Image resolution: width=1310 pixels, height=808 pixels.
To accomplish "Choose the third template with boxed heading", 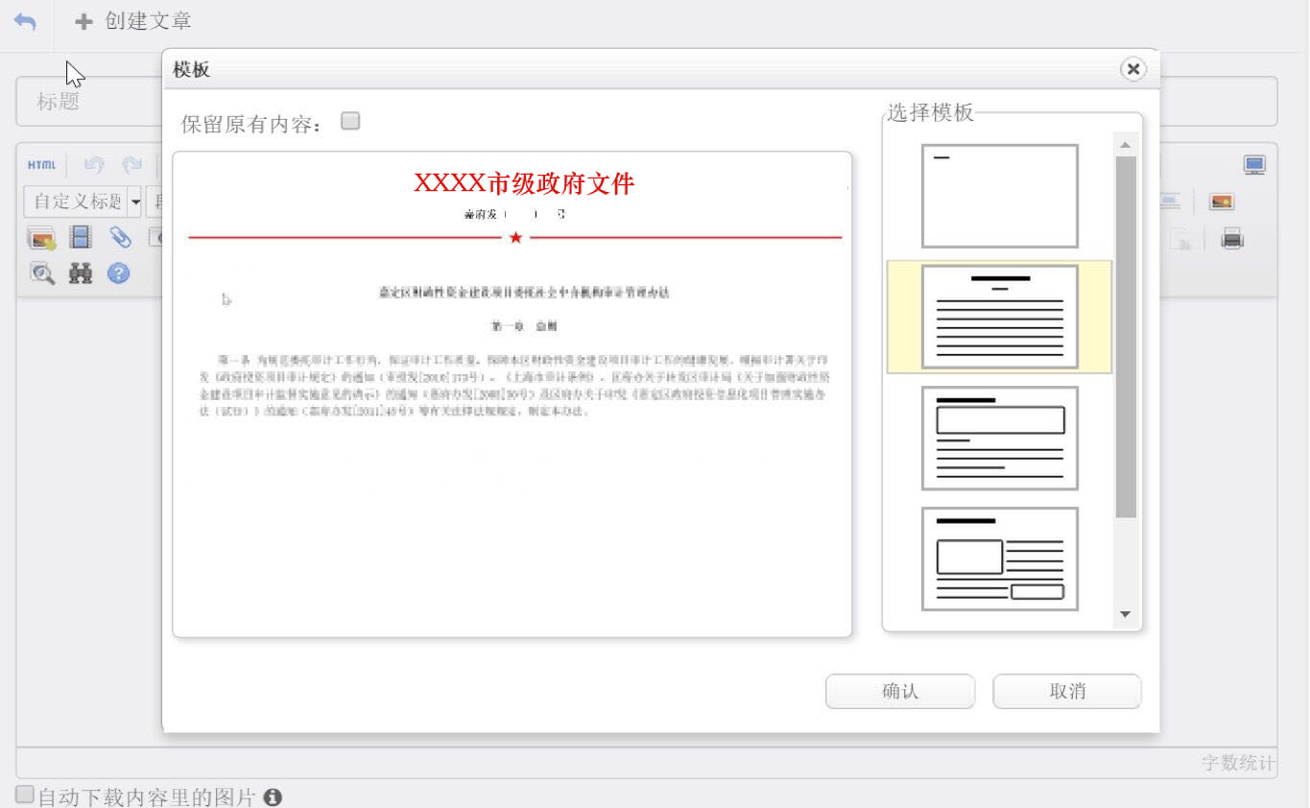I will tap(999, 438).
